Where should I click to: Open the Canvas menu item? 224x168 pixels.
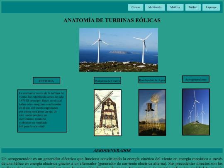pyautogui.click(x=136, y=7)
